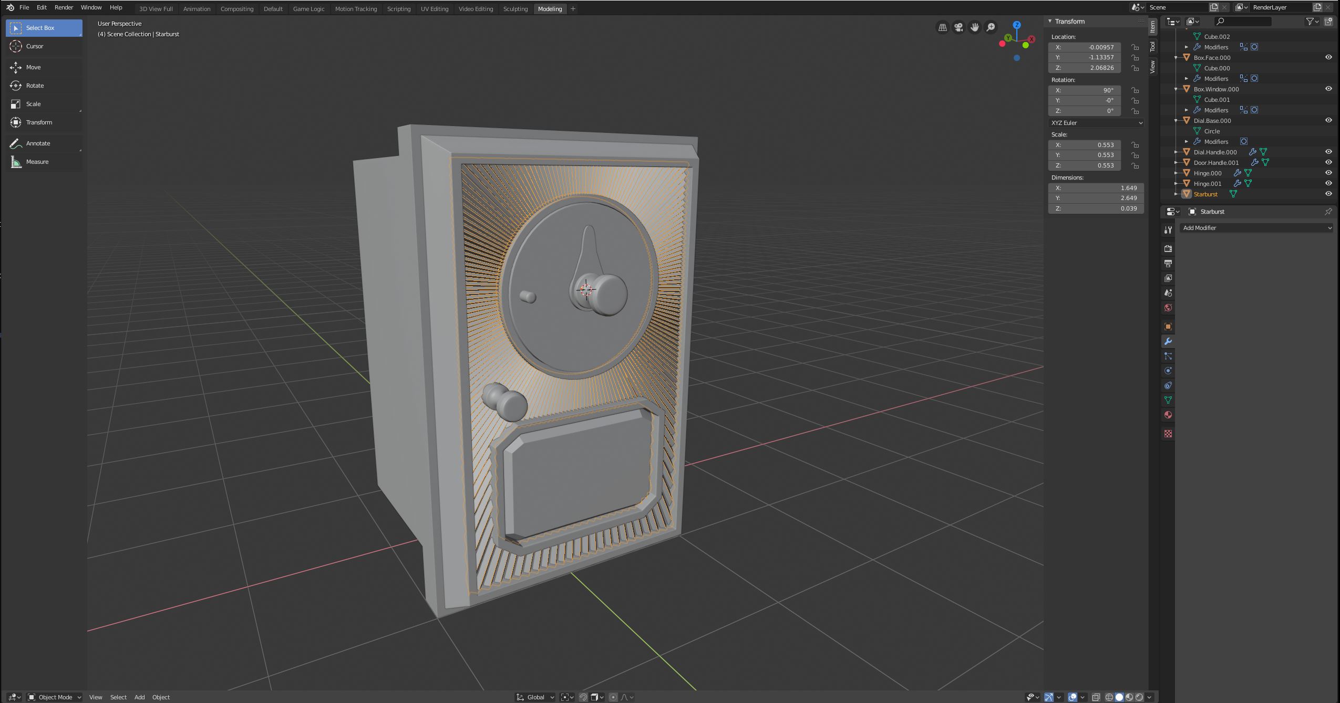This screenshot has height=703, width=1340.
Task: Toggle camera view icon in viewport
Action: pyautogui.click(x=958, y=27)
